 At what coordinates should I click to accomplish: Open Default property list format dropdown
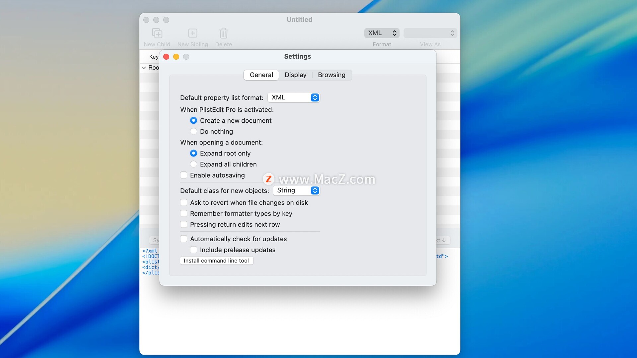294,97
